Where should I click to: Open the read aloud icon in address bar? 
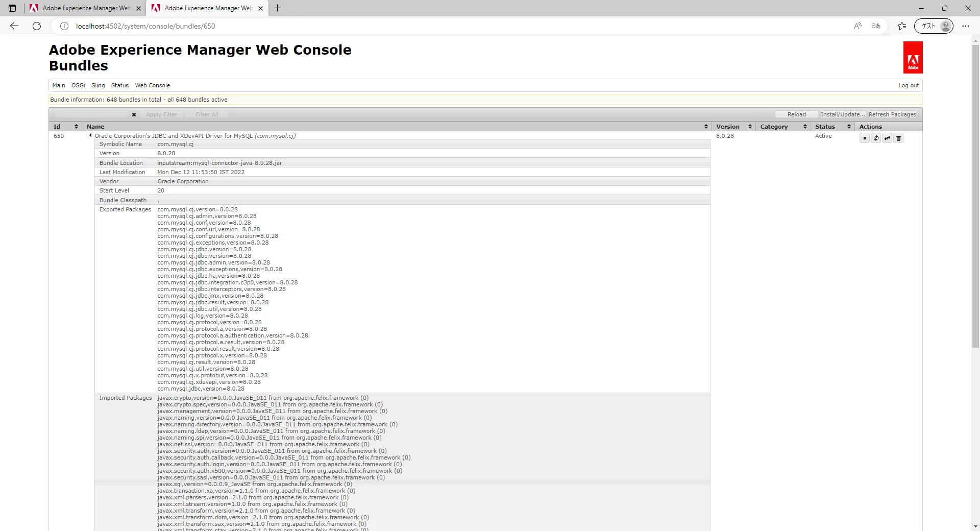click(x=857, y=26)
